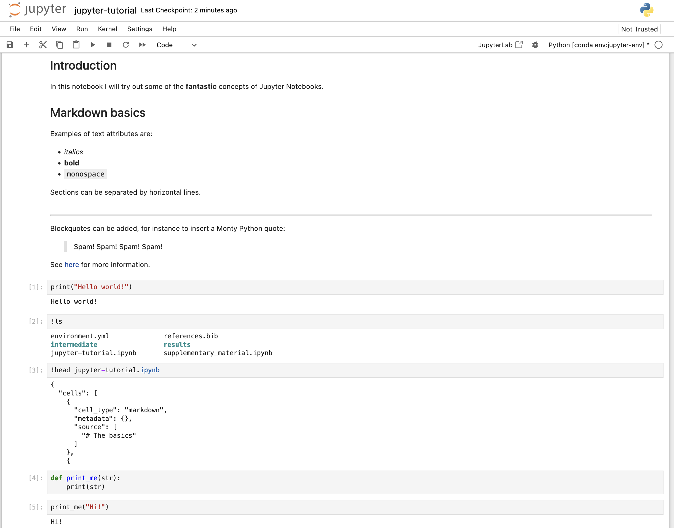Select Python conda env kernel name
The height and width of the screenshot is (528, 674).
(x=596, y=45)
